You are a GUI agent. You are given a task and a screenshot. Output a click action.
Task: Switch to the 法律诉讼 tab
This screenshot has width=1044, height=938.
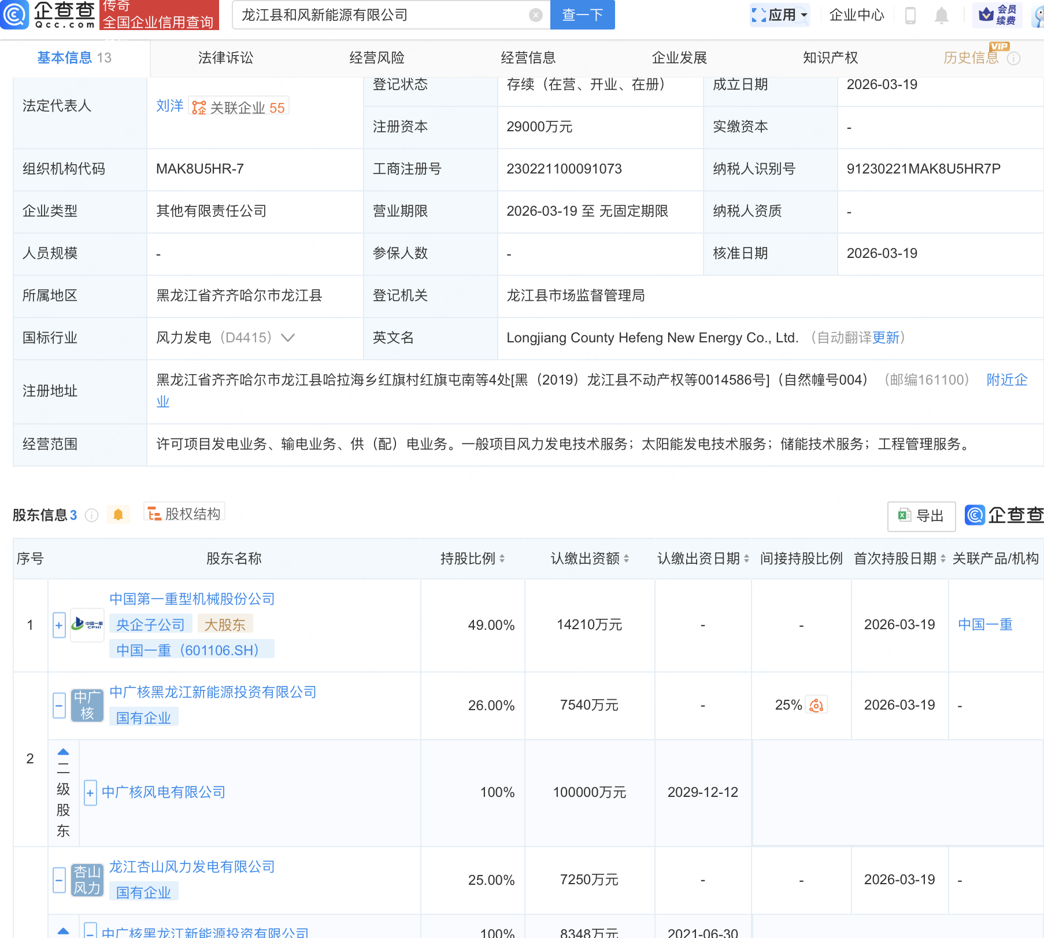225,58
